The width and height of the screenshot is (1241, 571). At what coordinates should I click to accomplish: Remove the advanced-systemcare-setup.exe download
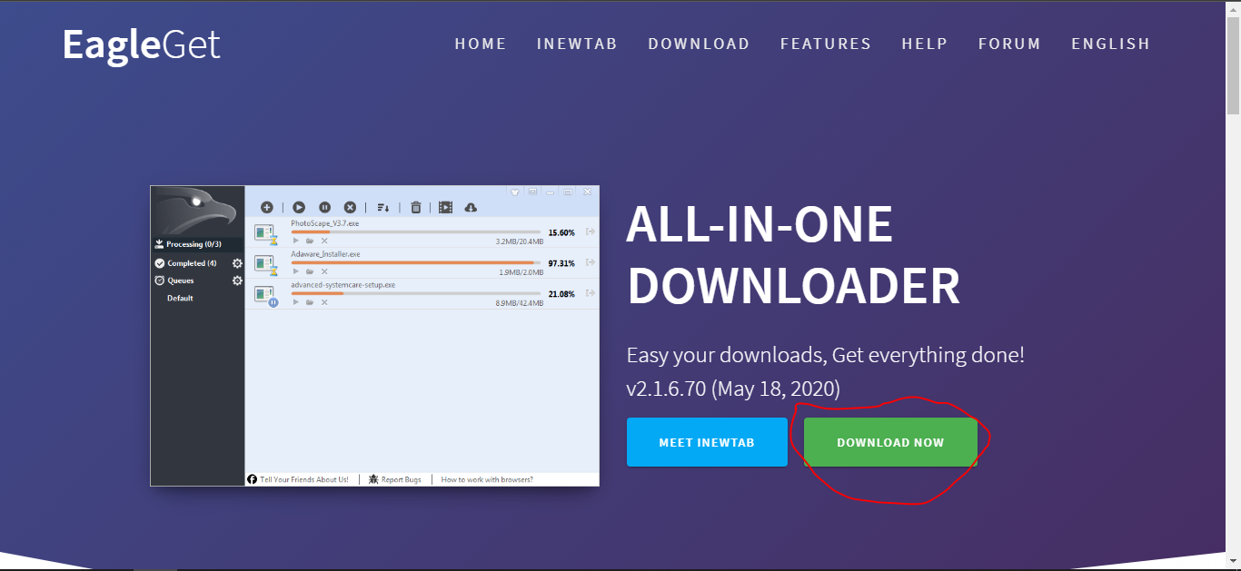coord(324,301)
